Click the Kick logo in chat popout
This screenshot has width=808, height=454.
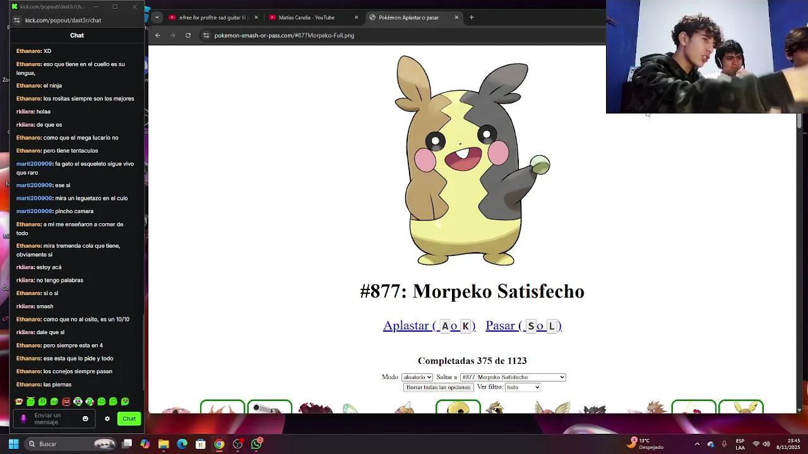pyautogui.click(x=15, y=7)
